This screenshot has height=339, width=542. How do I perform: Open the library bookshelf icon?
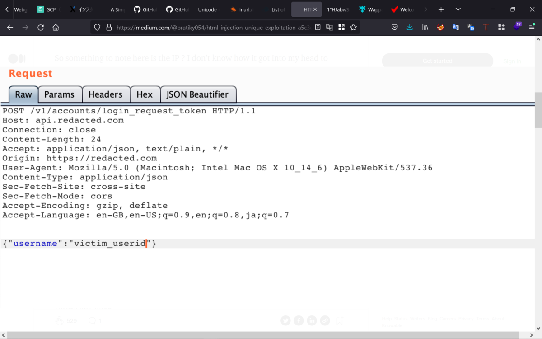click(425, 28)
